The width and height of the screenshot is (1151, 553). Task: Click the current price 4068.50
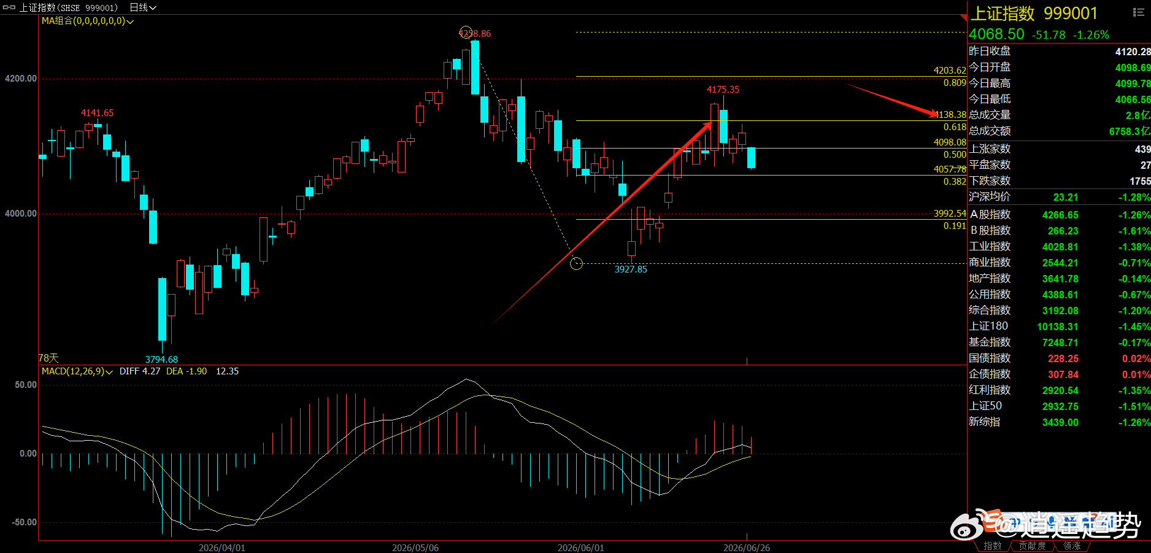point(996,34)
